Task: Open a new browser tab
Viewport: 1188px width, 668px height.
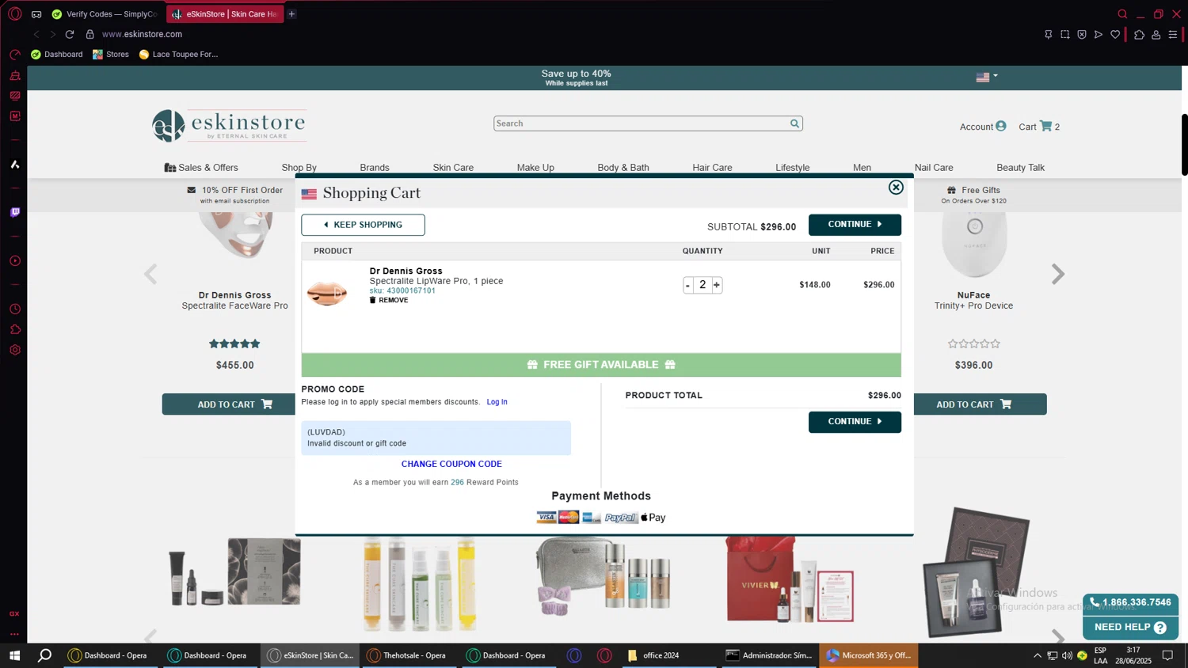Action: (291, 14)
